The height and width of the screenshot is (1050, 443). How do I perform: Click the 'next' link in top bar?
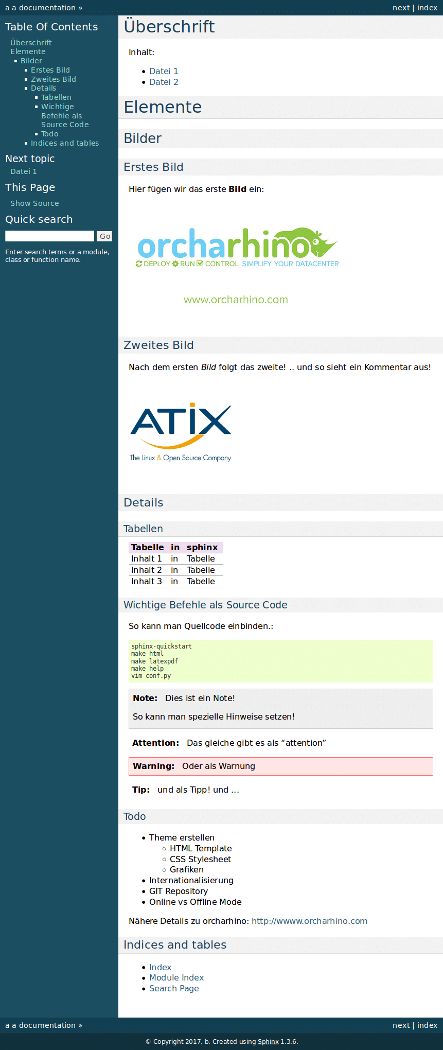click(x=401, y=8)
